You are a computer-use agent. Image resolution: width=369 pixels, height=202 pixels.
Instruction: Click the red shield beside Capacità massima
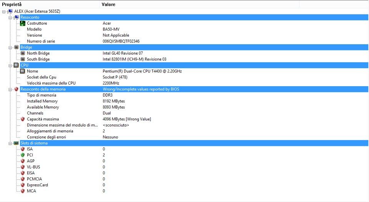click(23, 119)
